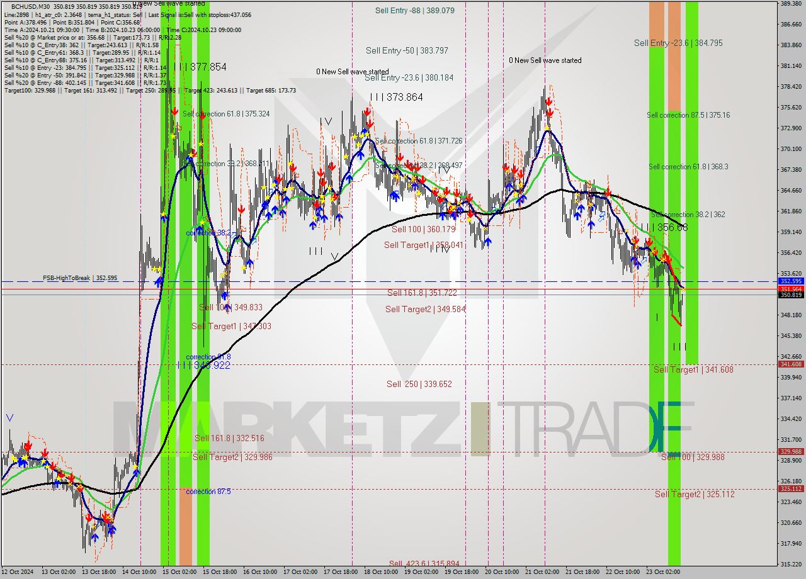Select the 'Sell 161.8 | 351.722' label
Screen dimensions: 806x579
[x=422, y=293]
